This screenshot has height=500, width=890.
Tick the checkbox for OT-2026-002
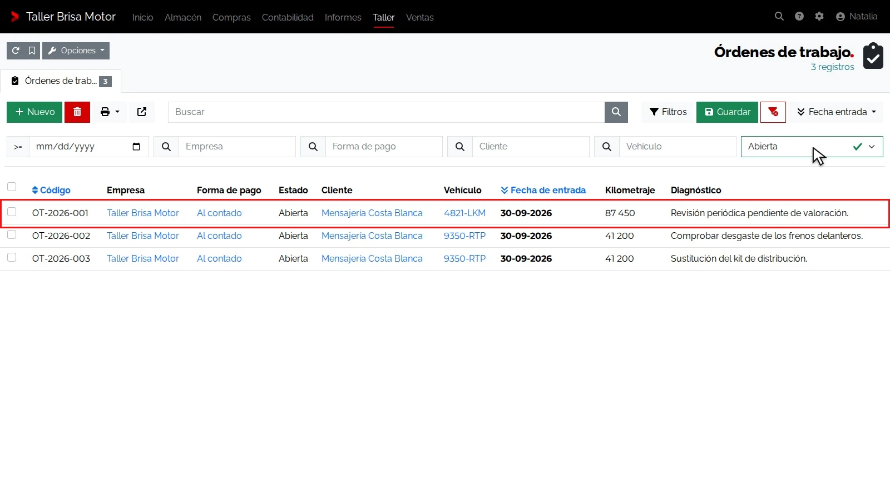point(12,234)
